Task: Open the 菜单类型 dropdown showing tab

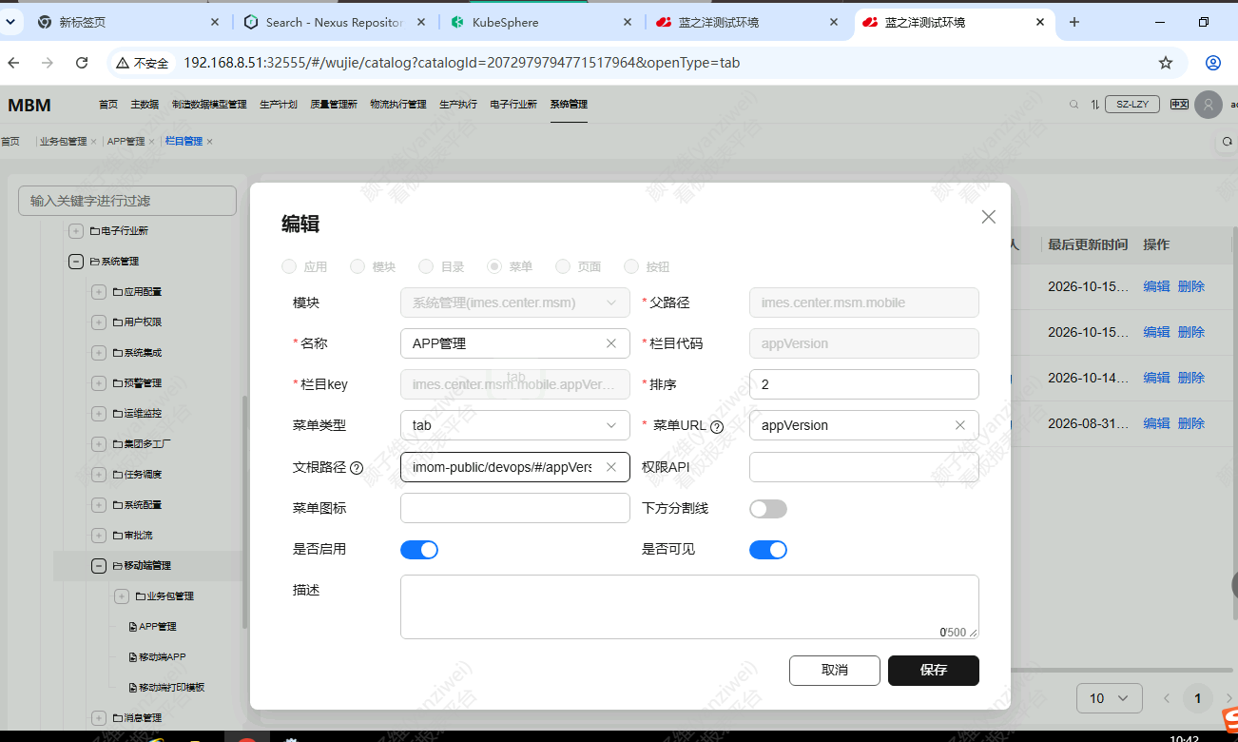Action: [515, 425]
